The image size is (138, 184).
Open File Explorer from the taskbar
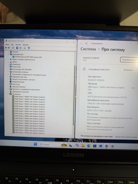click(83, 146)
